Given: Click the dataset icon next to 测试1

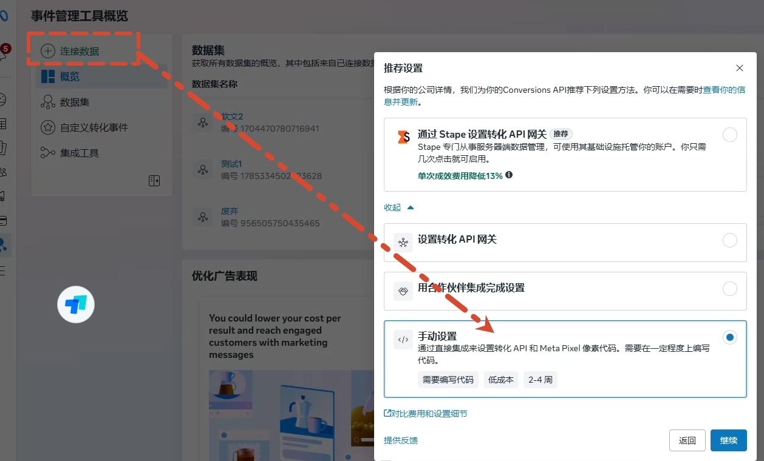Looking at the screenshot, I should pyautogui.click(x=202, y=170).
